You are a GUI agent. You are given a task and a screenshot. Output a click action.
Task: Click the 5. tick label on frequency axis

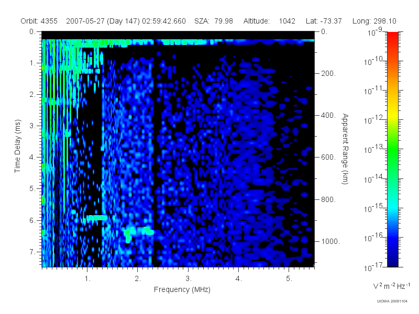click(289, 279)
